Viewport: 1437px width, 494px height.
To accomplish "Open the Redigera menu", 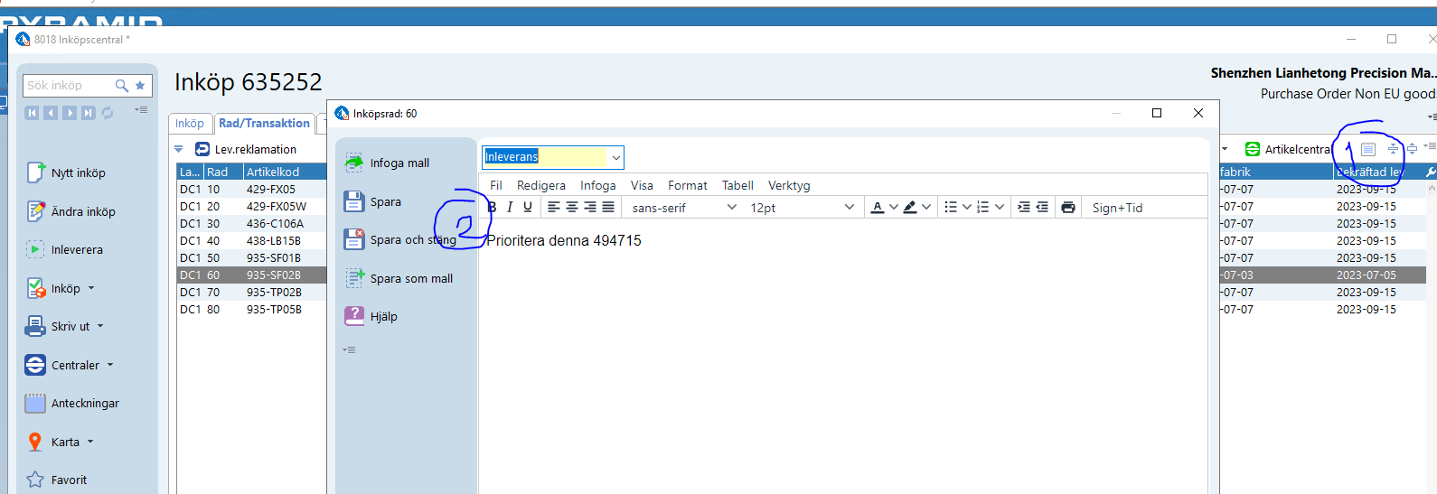I will tap(540, 185).
